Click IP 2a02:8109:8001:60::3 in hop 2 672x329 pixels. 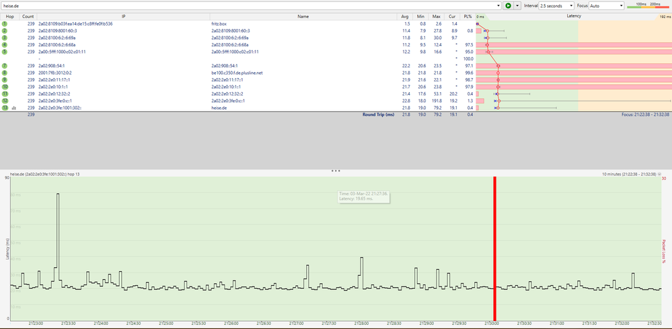(57, 31)
